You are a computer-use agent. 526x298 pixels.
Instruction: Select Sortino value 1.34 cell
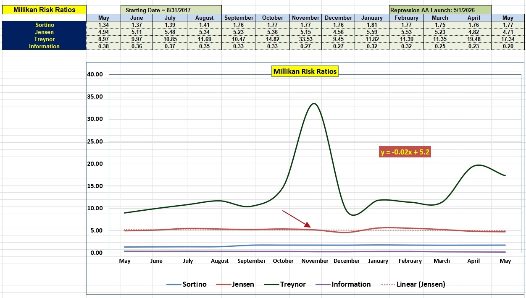[103, 25]
